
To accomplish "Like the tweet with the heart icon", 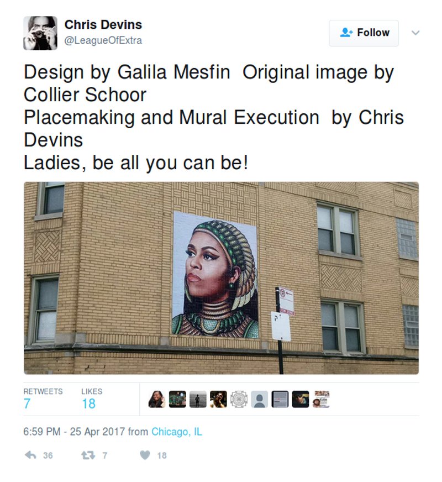I will click(145, 455).
